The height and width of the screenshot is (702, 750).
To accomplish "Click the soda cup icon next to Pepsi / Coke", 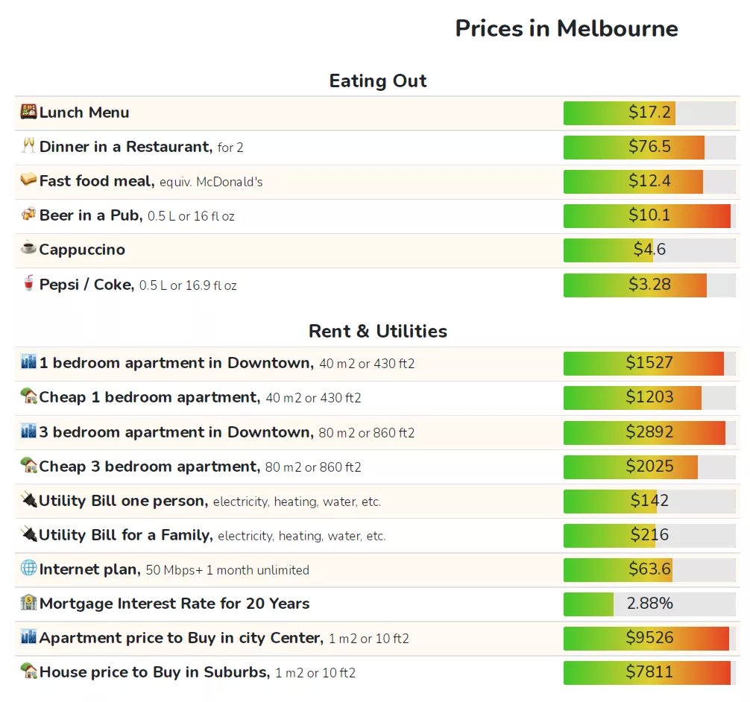I will (28, 282).
